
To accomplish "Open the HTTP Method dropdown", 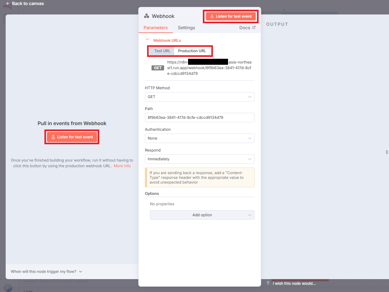I will [x=199, y=97].
